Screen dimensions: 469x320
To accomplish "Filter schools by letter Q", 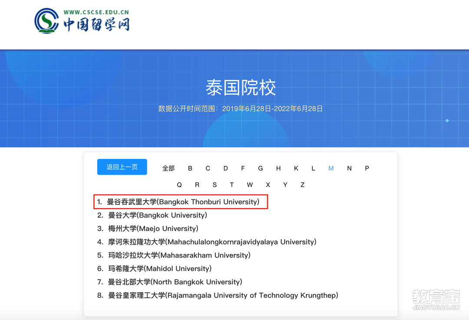I will click(179, 185).
